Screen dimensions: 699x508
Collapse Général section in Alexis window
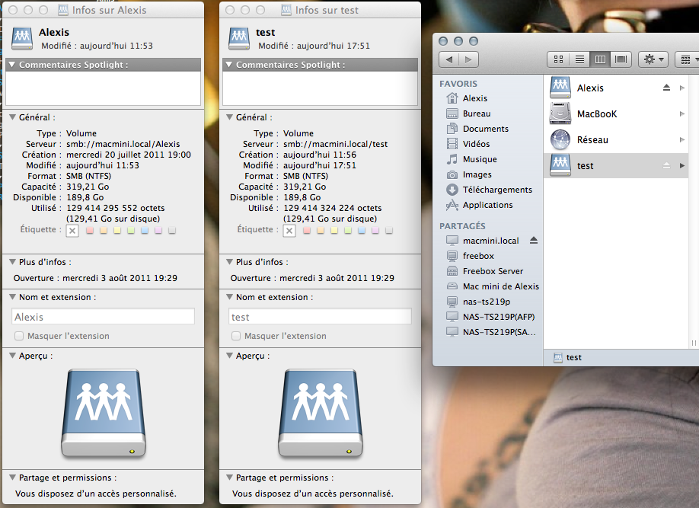[12, 117]
